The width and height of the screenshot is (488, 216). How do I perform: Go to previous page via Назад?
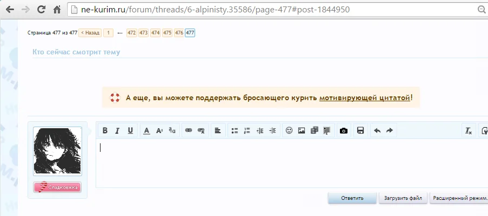coord(90,33)
